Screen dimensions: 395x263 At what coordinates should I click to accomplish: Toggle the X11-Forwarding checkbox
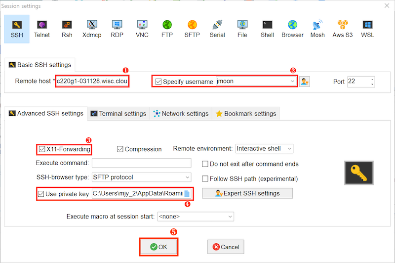click(x=42, y=149)
